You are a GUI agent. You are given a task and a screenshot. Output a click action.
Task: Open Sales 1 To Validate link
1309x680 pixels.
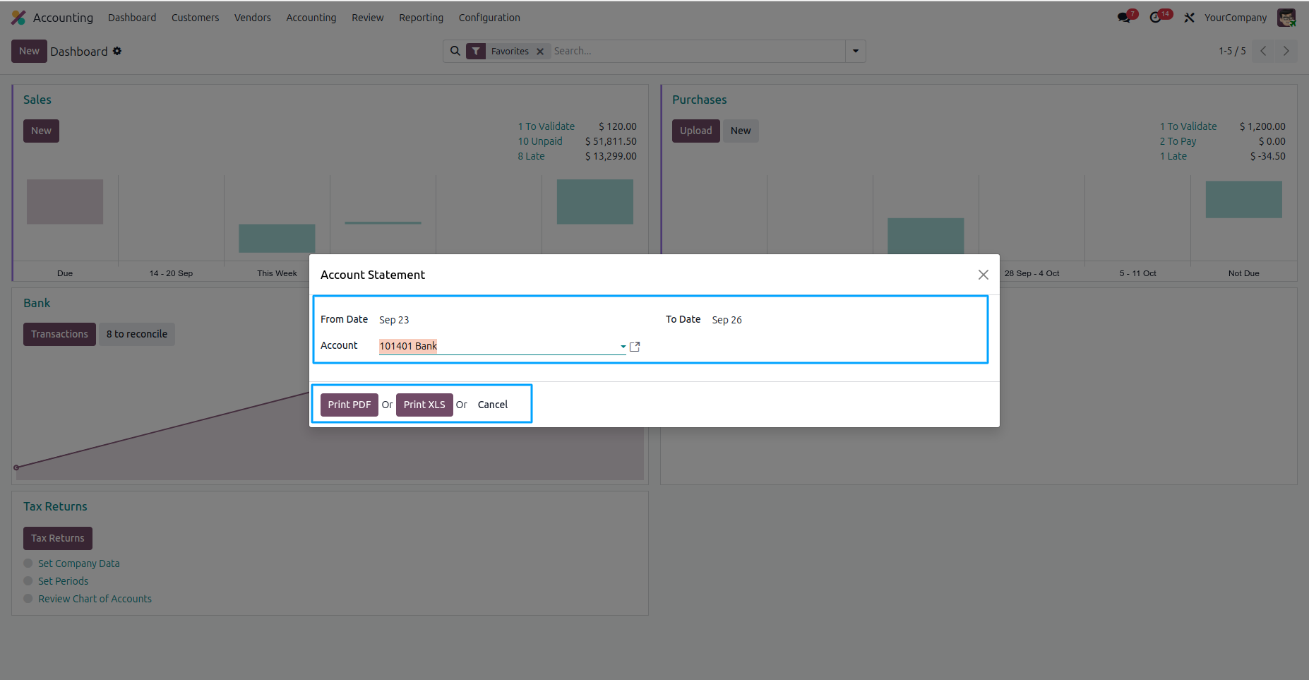tap(546, 126)
